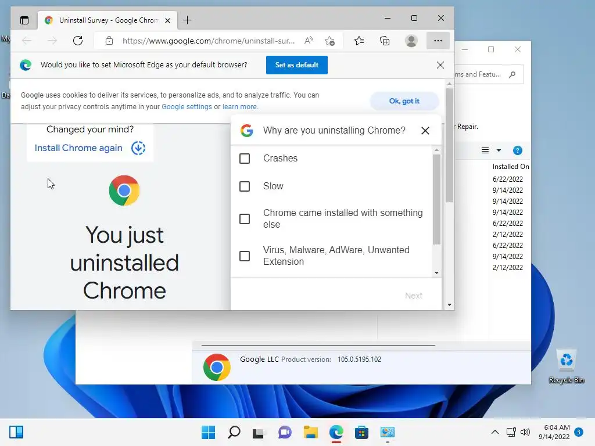Click Microsoft Edge taskbar icon
595x446 pixels.
point(336,432)
